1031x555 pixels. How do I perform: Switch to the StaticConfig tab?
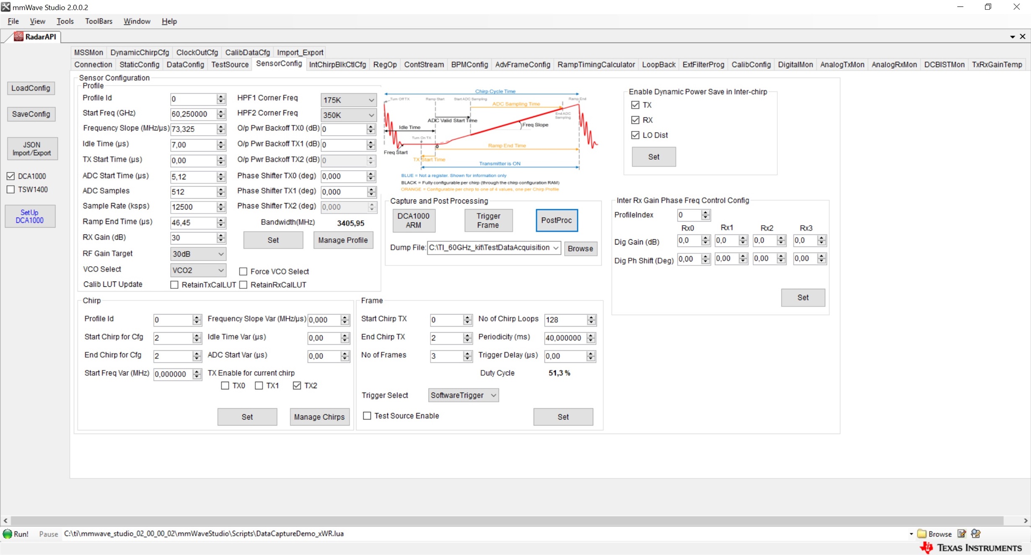point(139,64)
